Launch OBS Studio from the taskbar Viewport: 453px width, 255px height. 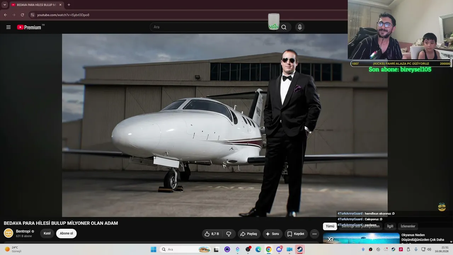click(x=248, y=249)
